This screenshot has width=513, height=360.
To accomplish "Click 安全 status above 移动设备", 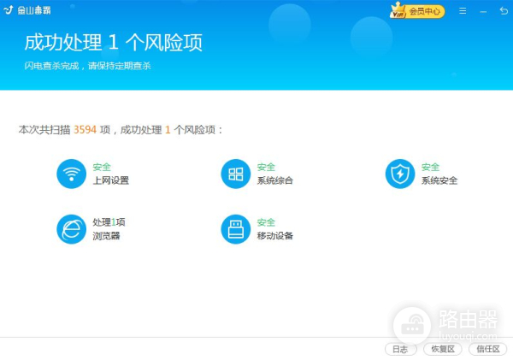I will 266,222.
